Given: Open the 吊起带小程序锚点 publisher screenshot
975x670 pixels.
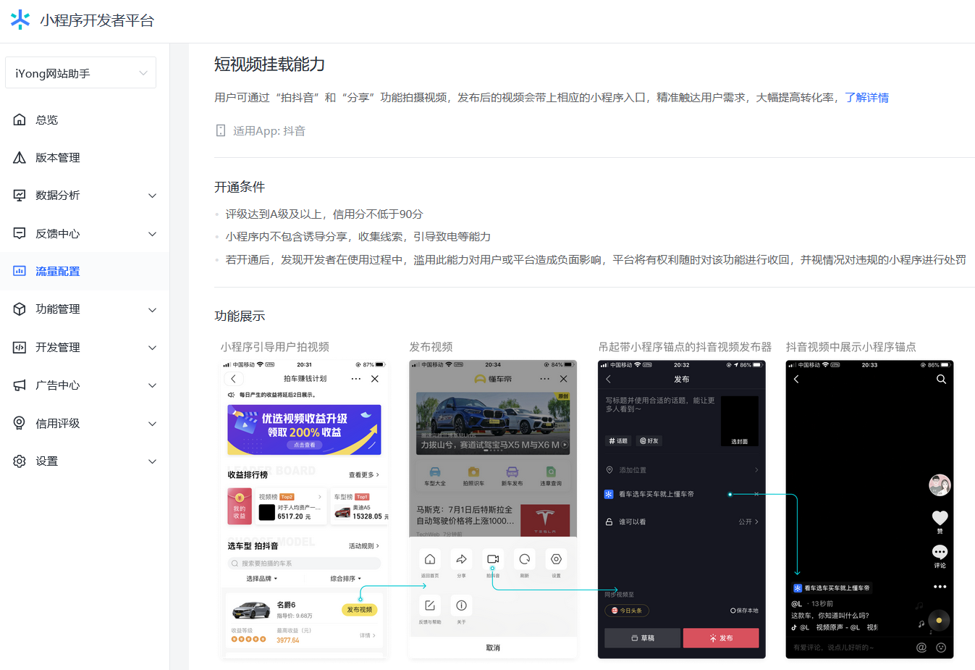Looking at the screenshot, I should [681, 509].
